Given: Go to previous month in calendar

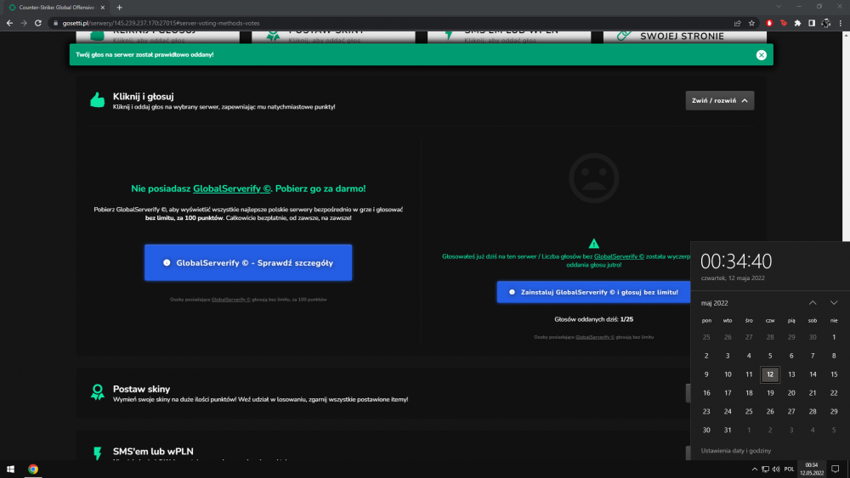Looking at the screenshot, I should pos(813,302).
